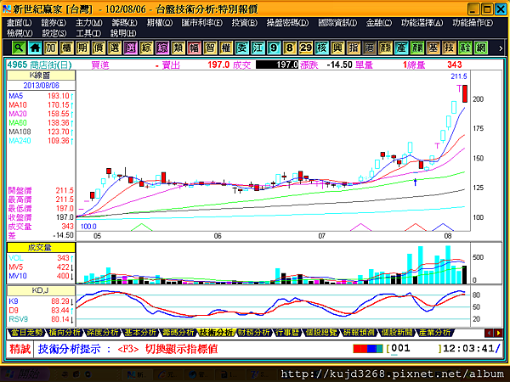Open the 證券(E) menu
This screenshot has height=382, width=510.
[x=54, y=23]
